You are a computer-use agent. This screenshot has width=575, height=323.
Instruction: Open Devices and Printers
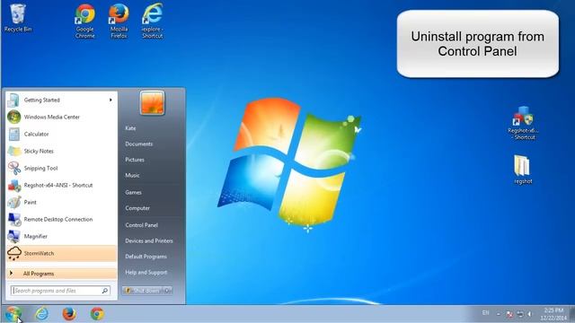[149, 241]
